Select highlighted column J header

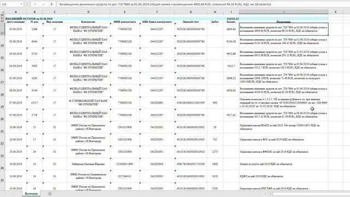284,12
